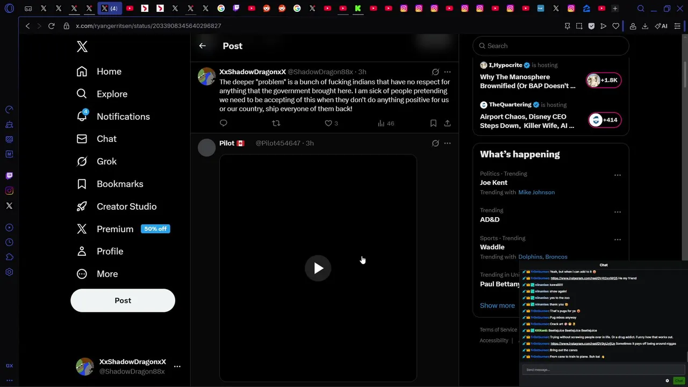Reply to XxShadowDragonxX's post
This screenshot has height=387, width=688.
click(224, 123)
